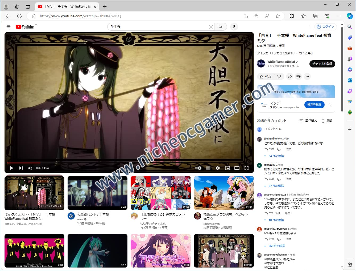Image resolution: width=356 pixels, height=271 pixels.
Task: Expand description with もっと見る
Action: (306, 53)
